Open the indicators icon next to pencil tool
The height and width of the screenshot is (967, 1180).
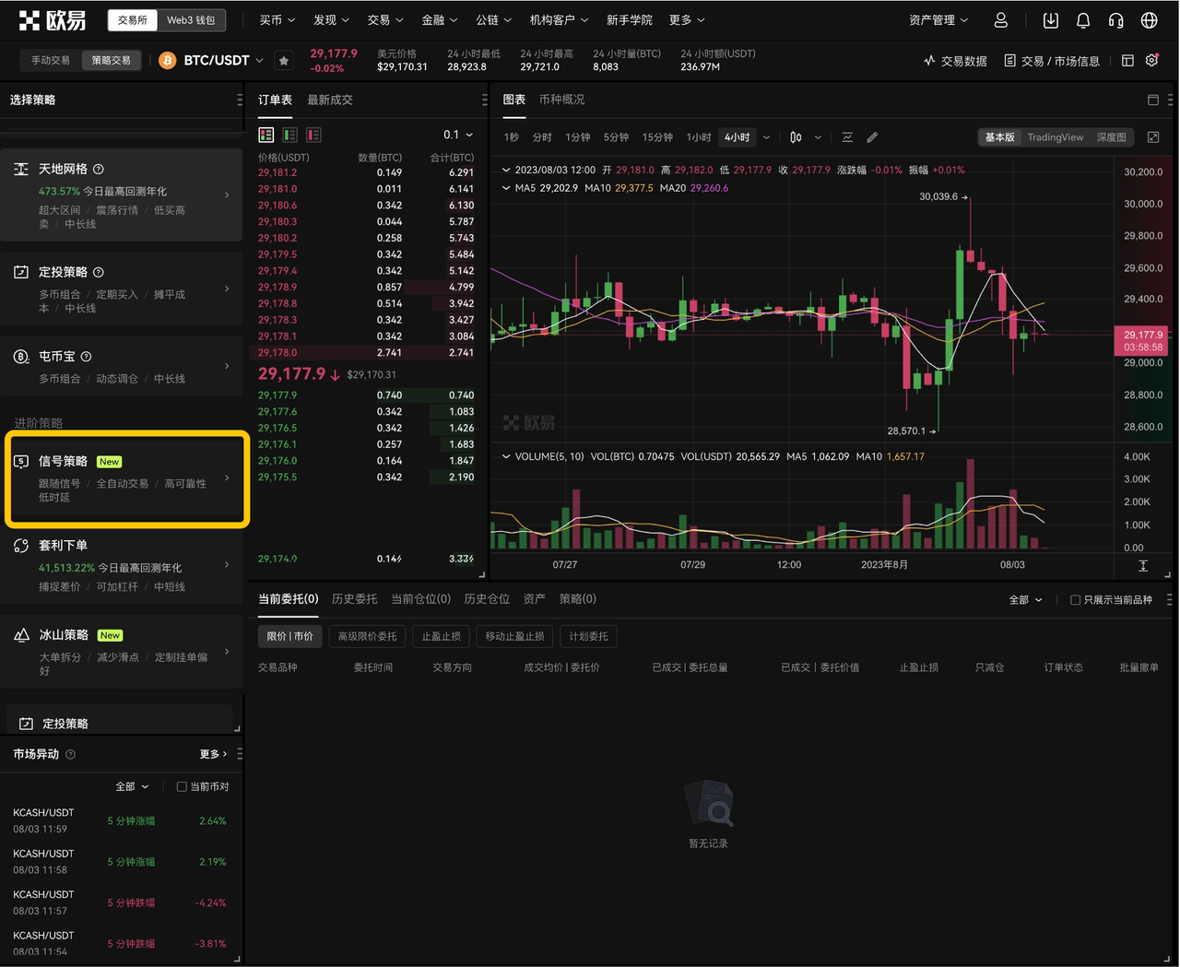(x=847, y=136)
